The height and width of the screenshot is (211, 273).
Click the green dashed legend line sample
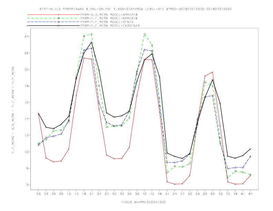53,18
